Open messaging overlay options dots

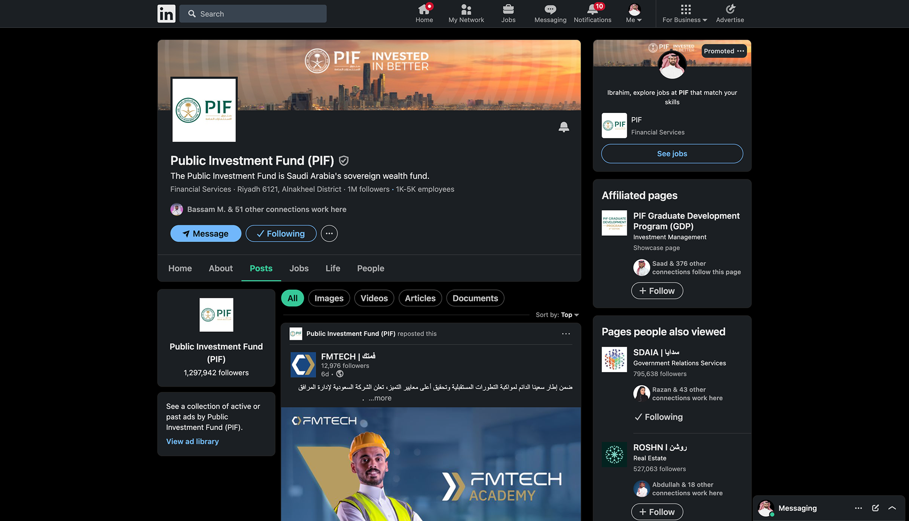858,508
